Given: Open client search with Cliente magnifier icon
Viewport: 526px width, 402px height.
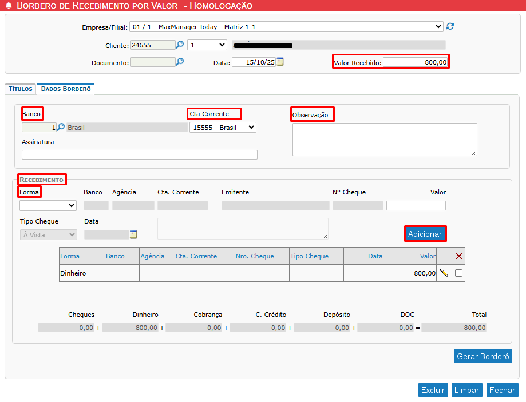Looking at the screenshot, I should [x=180, y=45].
